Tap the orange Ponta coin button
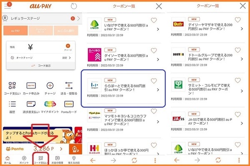The width and height of the screenshot is (250, 166). point(75,149)
